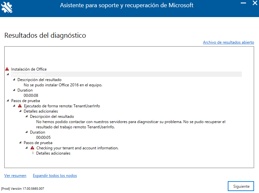This screenshot has width=259, height=193.
Task: Click the wrench and screwdriver app logo
Action: [x=7, y=8]
